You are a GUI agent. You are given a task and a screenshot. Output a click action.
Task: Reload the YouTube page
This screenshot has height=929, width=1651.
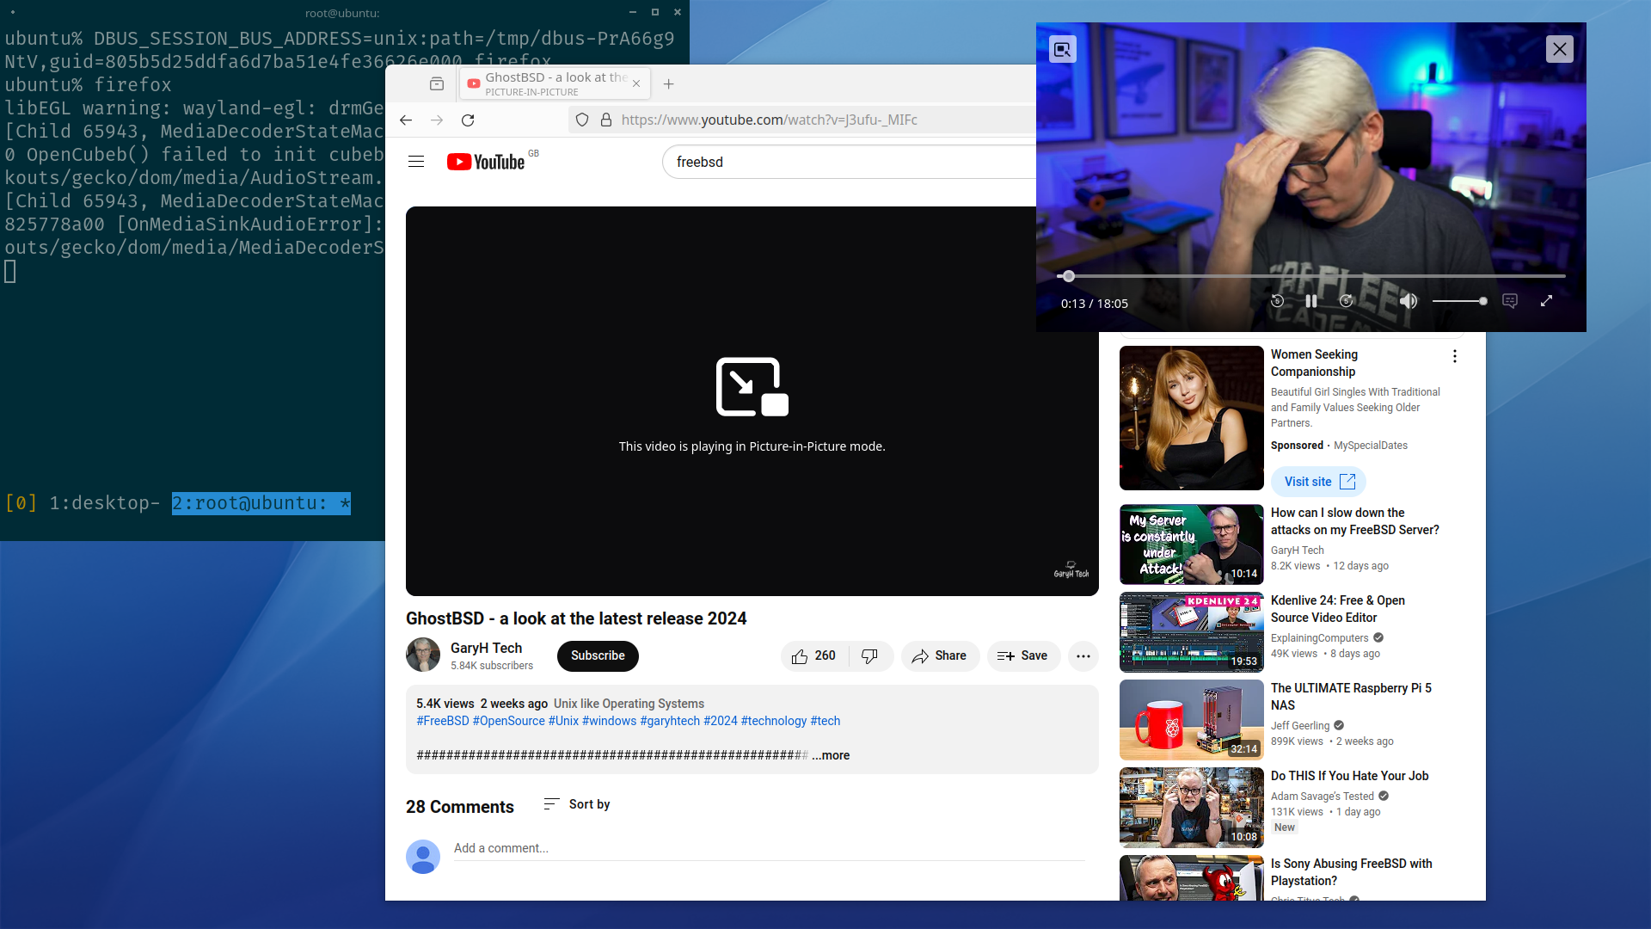tap(468, 120)
